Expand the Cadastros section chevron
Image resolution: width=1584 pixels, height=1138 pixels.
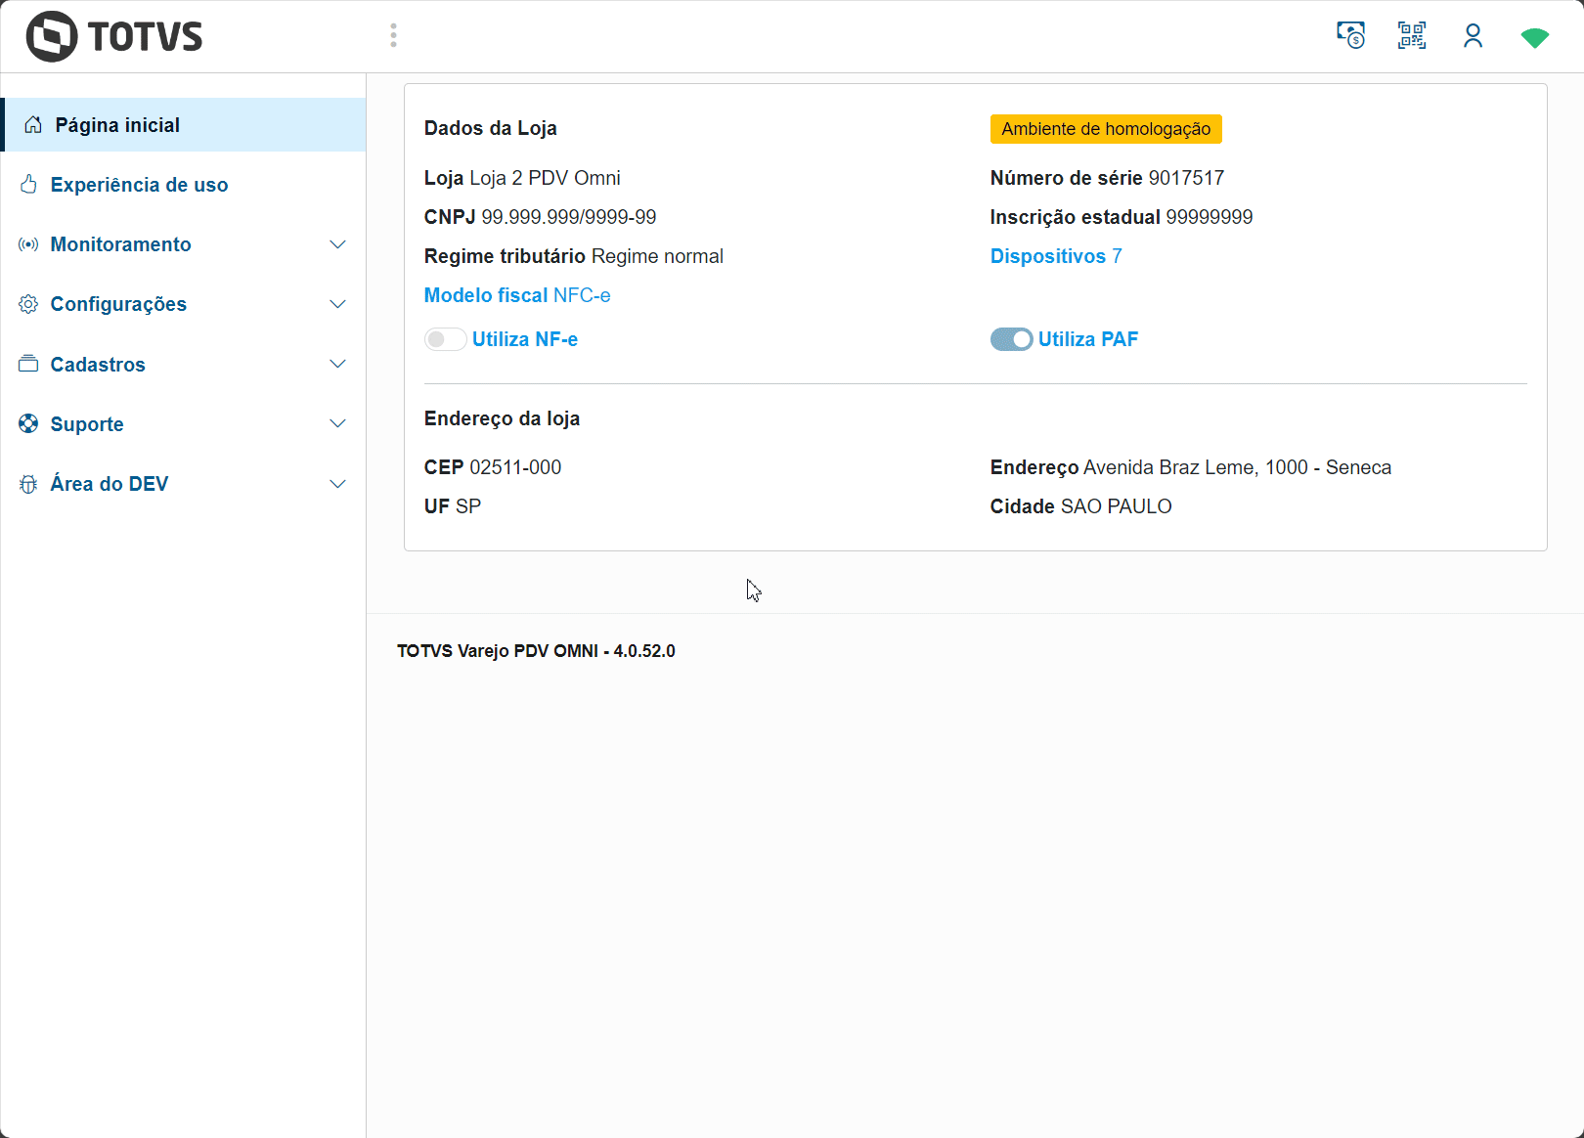tap(337, 364)
